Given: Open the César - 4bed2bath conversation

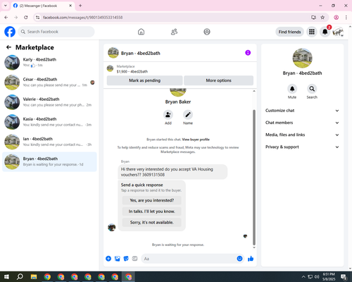Looking at the screenshot, I should coord(49,82).
